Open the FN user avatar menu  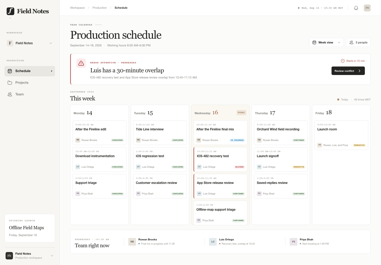pyautogui.click(x=367, y=8)
